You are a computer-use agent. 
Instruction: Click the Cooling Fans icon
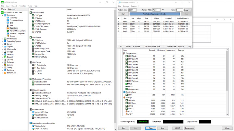point(124,92)
